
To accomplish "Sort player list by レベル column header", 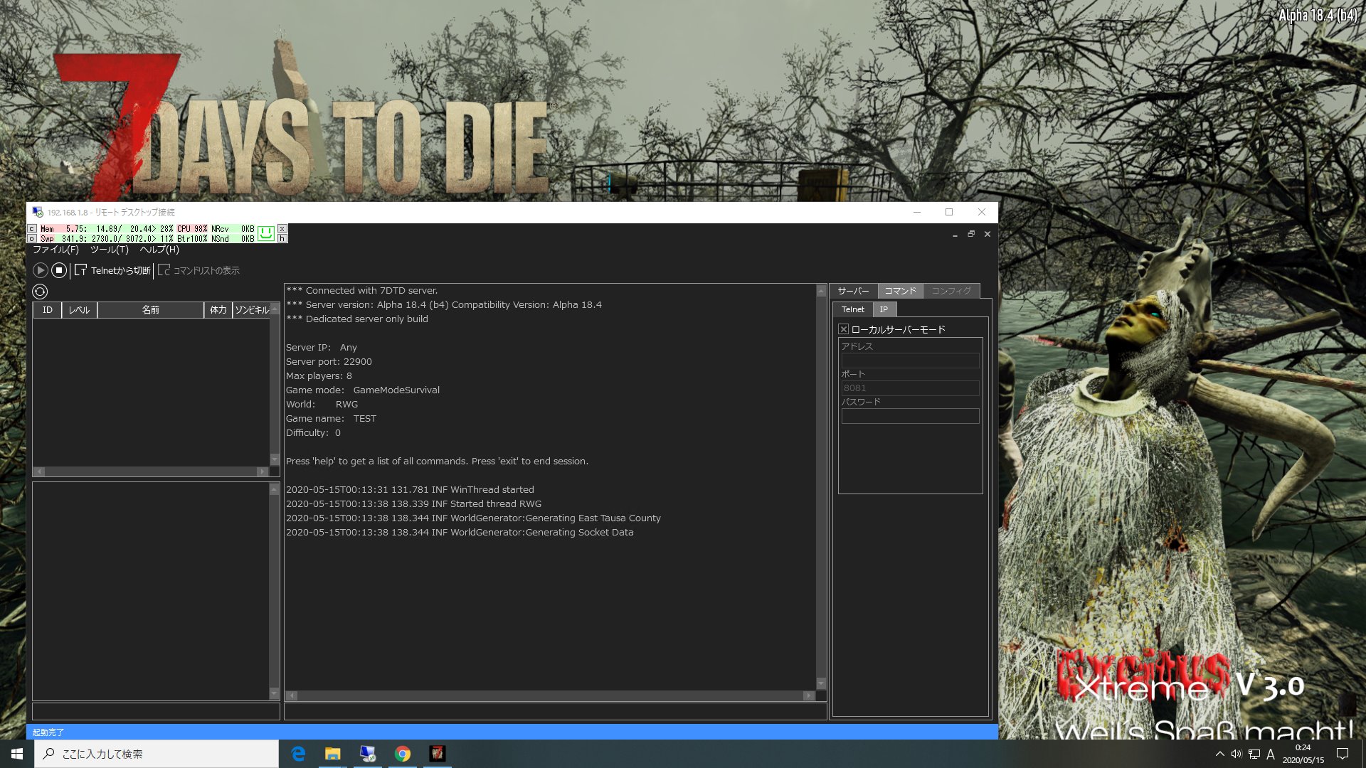I will [x=79, y=310].
